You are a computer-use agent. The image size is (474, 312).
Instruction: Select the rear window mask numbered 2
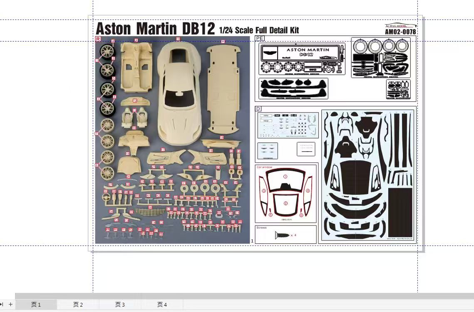(285, 204)
